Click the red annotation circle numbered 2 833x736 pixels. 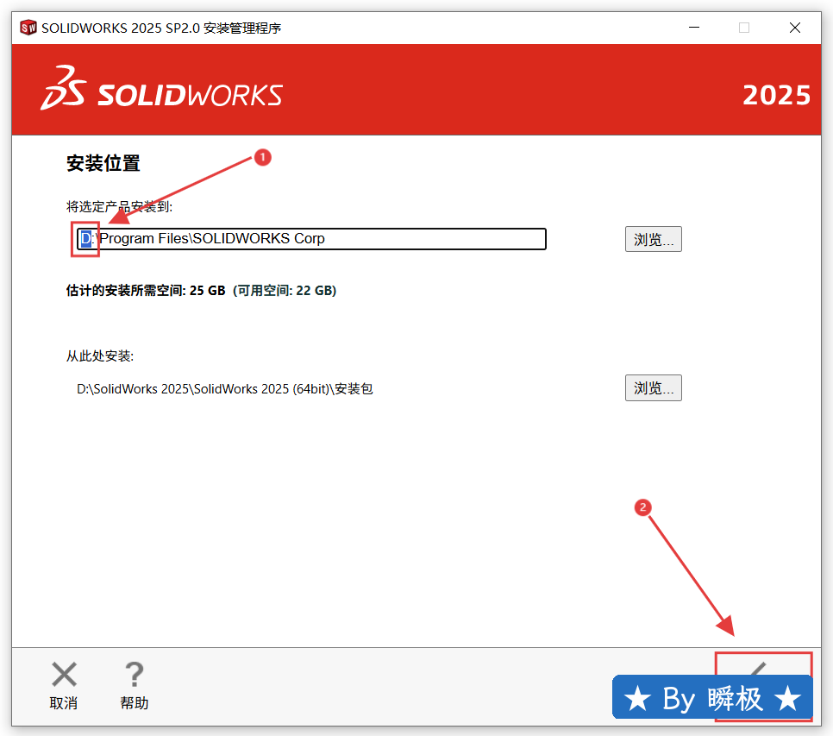pyautogui.click(x=642, y=507)
